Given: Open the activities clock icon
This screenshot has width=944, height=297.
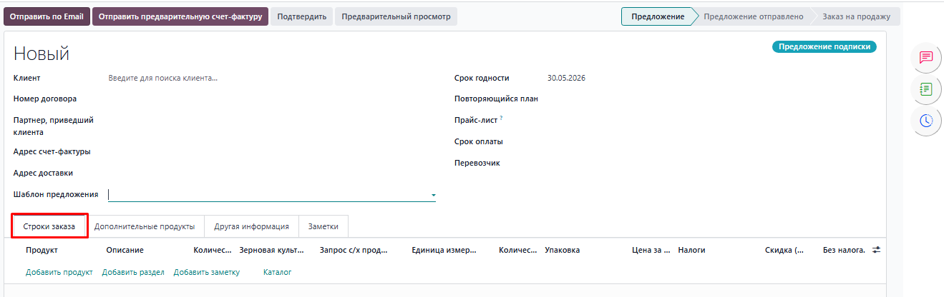Looking at the screenshot, I should coord(926,121).
